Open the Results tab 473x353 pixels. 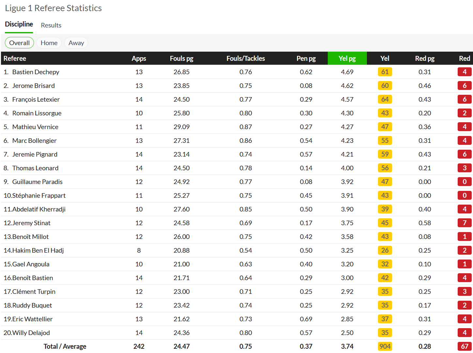51,25
